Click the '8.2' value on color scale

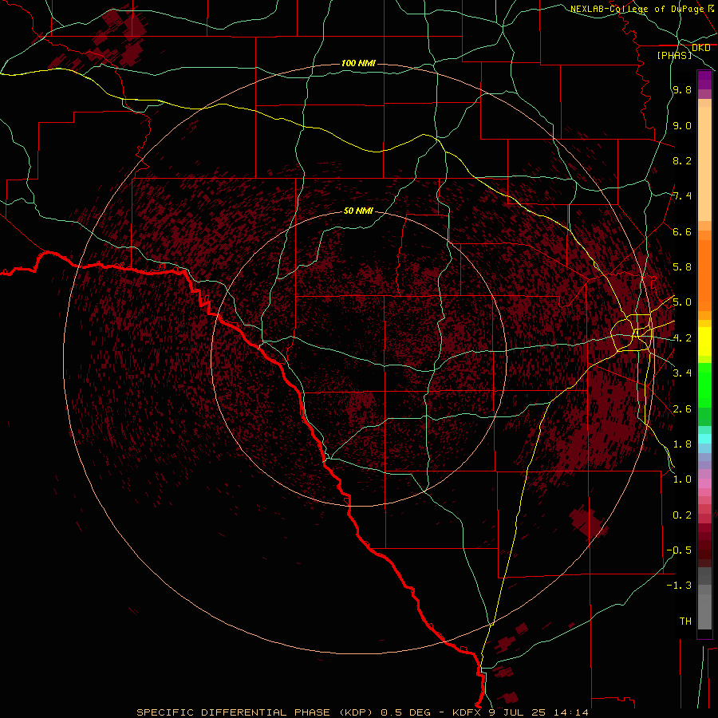point(682,160)
